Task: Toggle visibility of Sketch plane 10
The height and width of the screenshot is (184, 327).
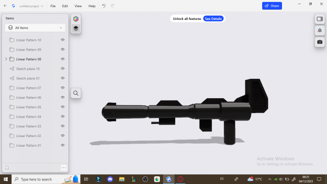Action: [62, 68]
